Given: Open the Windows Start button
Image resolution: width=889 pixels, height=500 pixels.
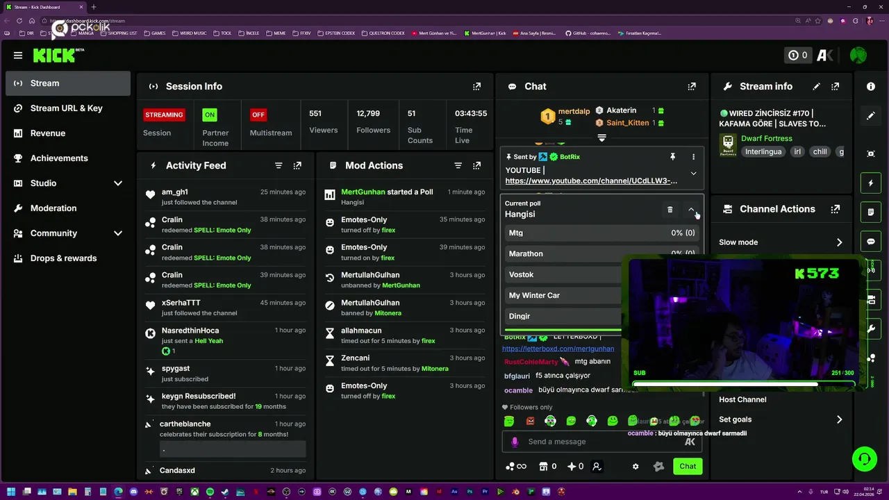Looking at the screenshot, I should pos(10,492).
